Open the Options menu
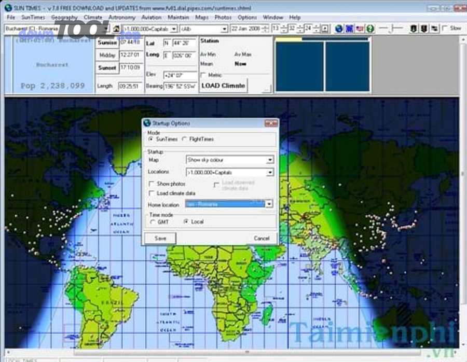 click(247, 17)
